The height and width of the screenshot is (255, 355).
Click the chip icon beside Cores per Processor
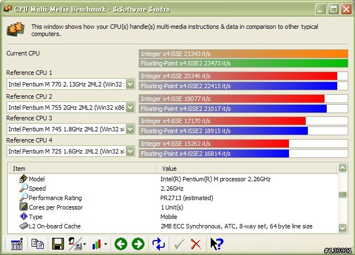coord(23,207)
